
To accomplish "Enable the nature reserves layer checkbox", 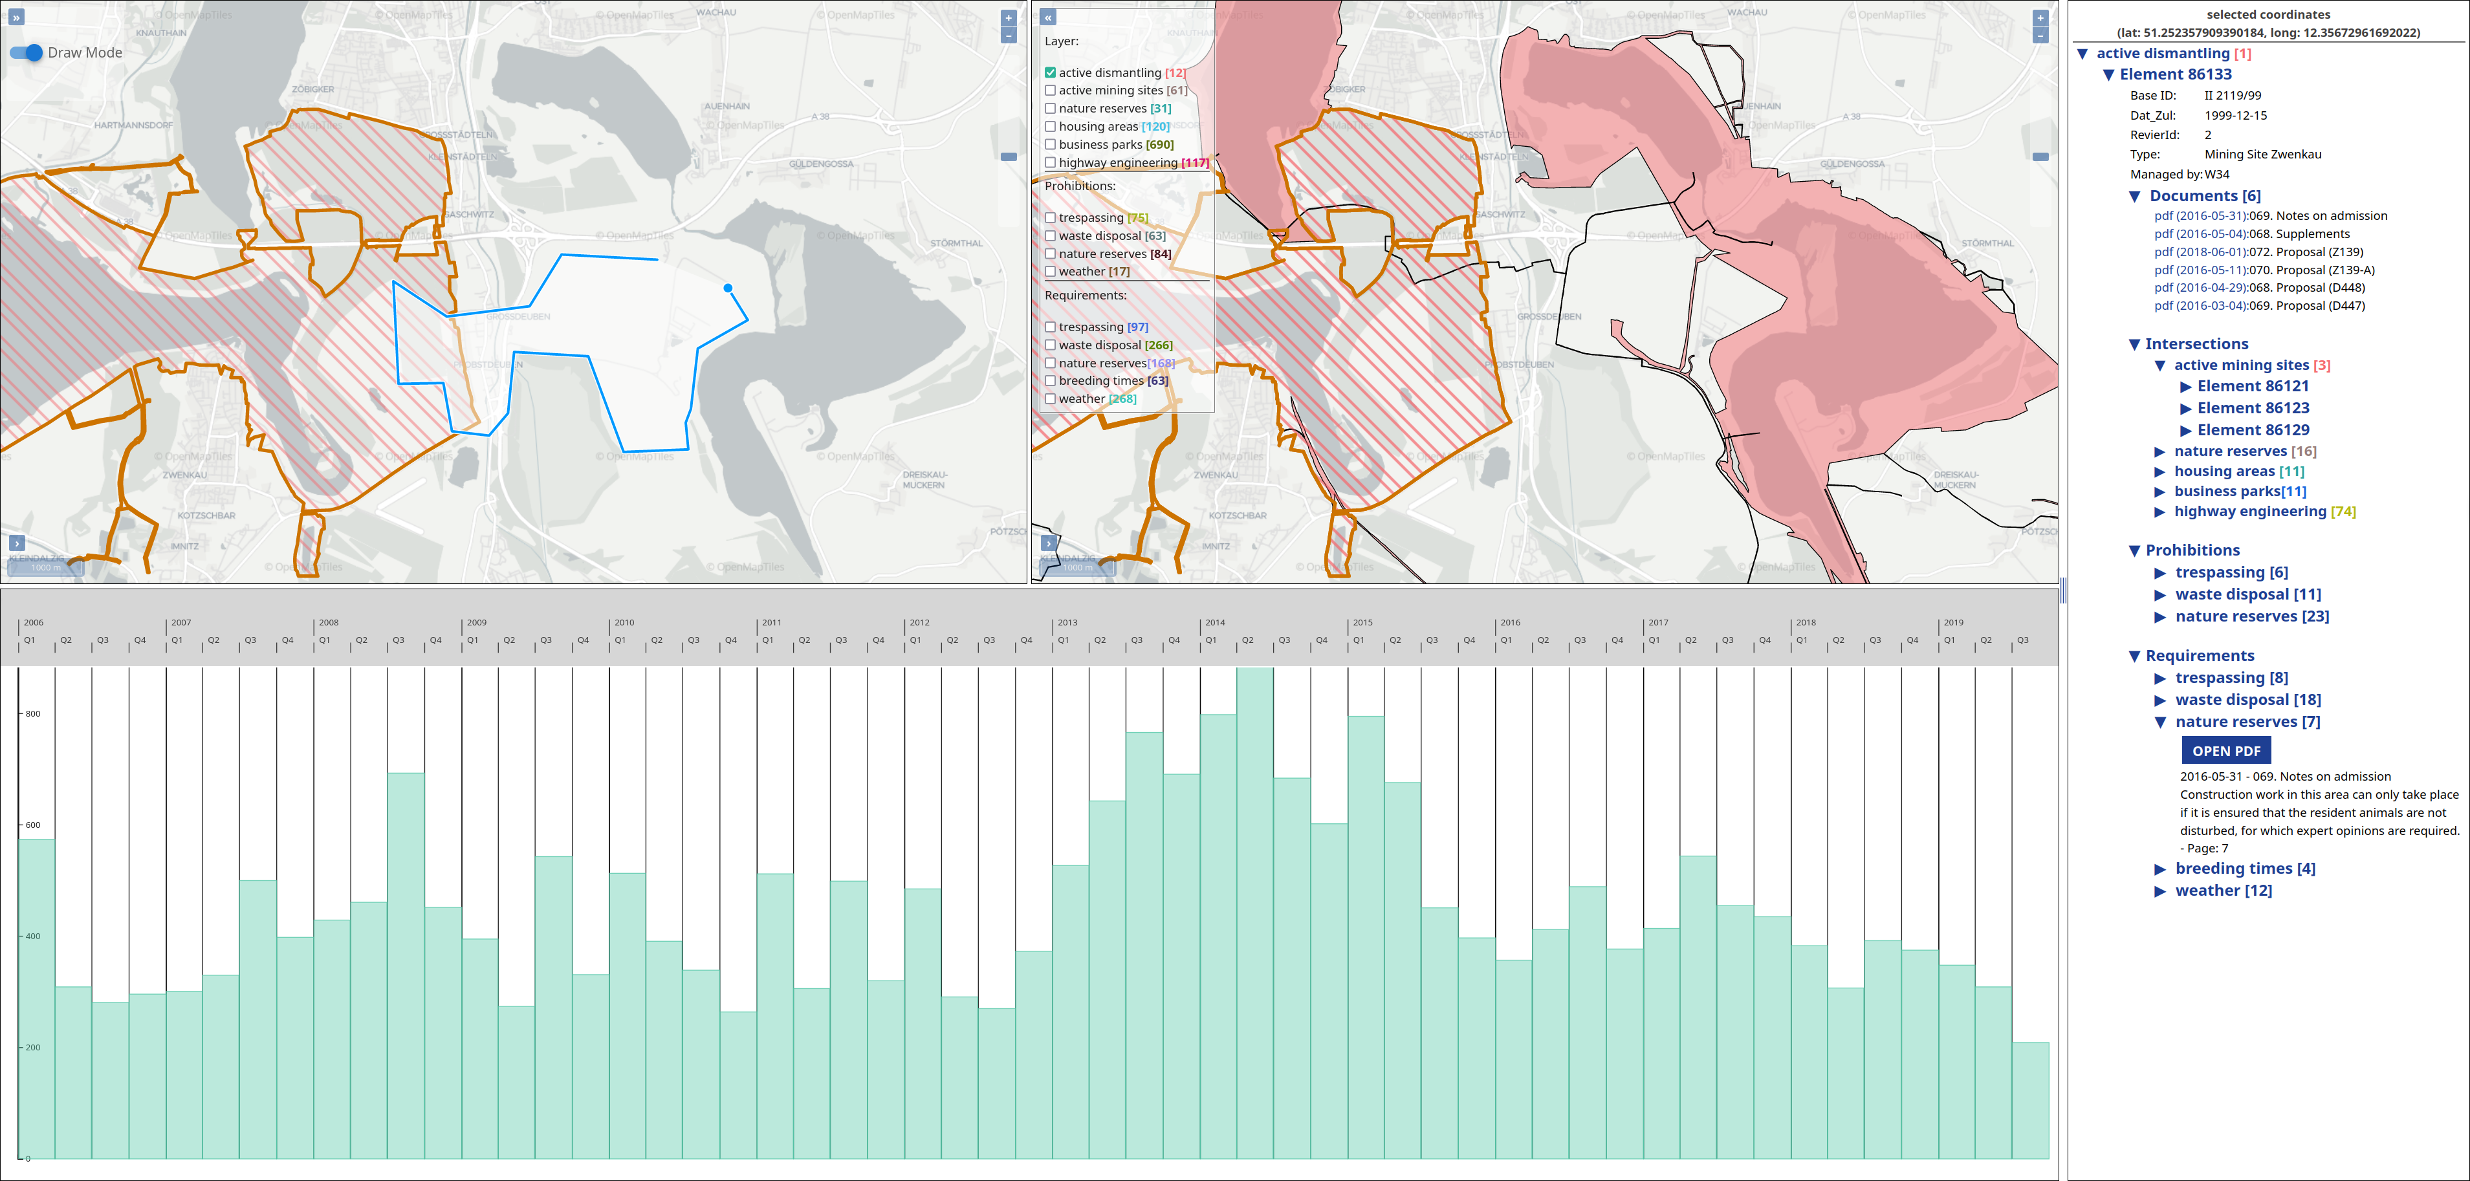I will pos(1051,108).
